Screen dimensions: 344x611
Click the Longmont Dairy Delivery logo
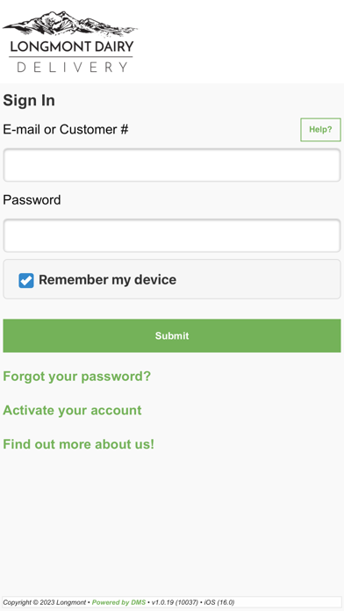click(x=70, y=41)
